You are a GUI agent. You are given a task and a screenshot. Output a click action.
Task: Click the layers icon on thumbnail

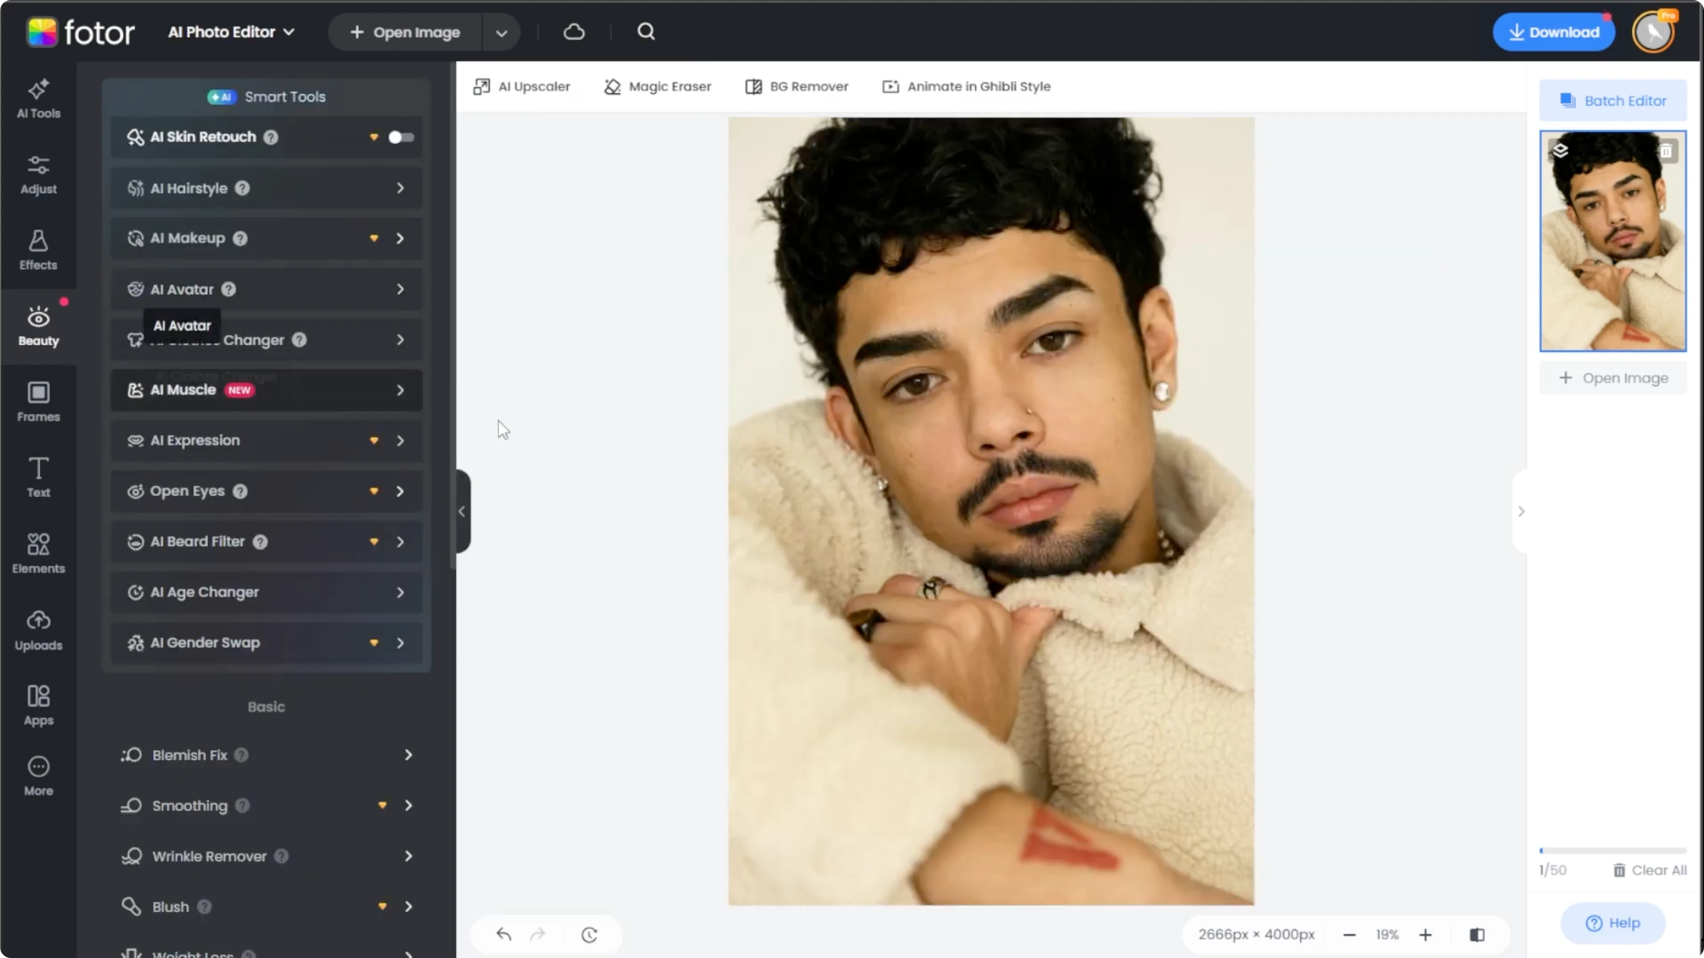[x=1560, y=151]
